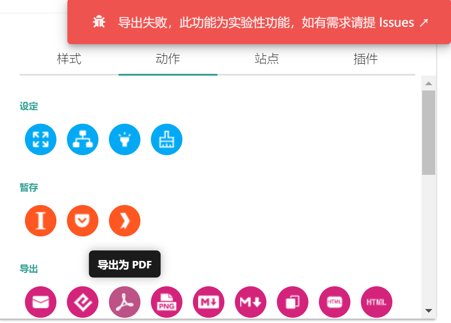This screenshot has height=323, width=451.
Task: Open the sitemap outline icon in 设定
Action: 83,139
